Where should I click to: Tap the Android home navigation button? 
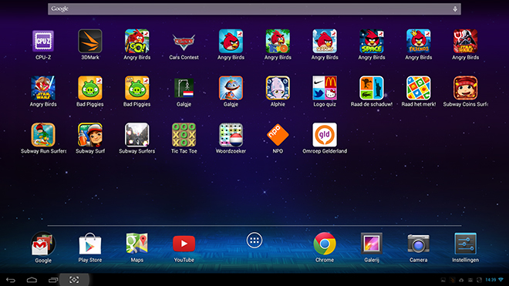pyautogui.click(x=32, y=280)
